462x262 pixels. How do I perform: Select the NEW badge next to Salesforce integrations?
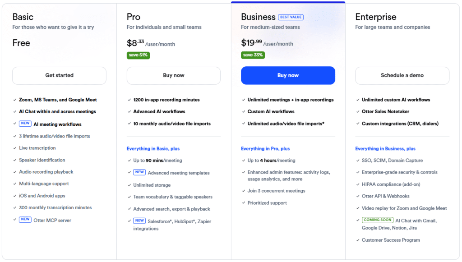coord(139,221)
